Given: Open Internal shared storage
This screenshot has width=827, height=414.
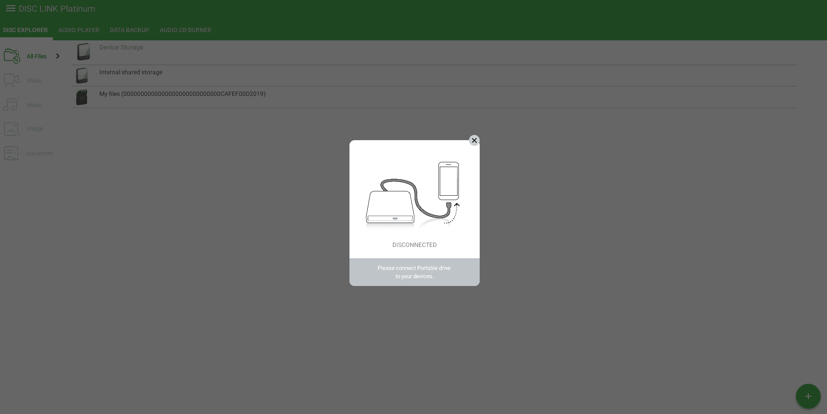Looking at the screenshot, I should pos(131,72).
